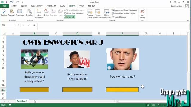This screenshot has width=191, height=107.
Task: Switch to the DATA tab
Action: (x=62, y=6)
